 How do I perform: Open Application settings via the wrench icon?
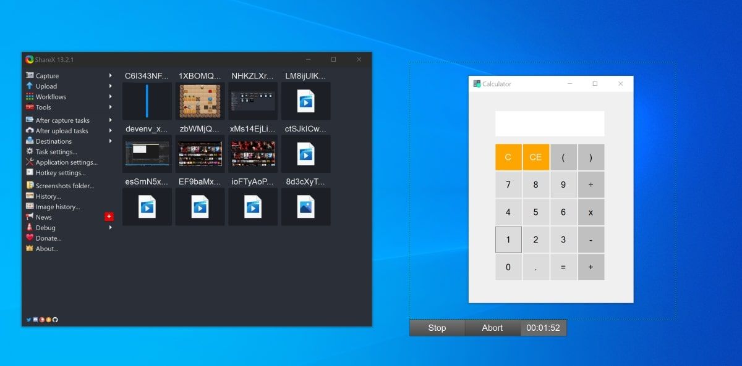(x=30, y=162)
